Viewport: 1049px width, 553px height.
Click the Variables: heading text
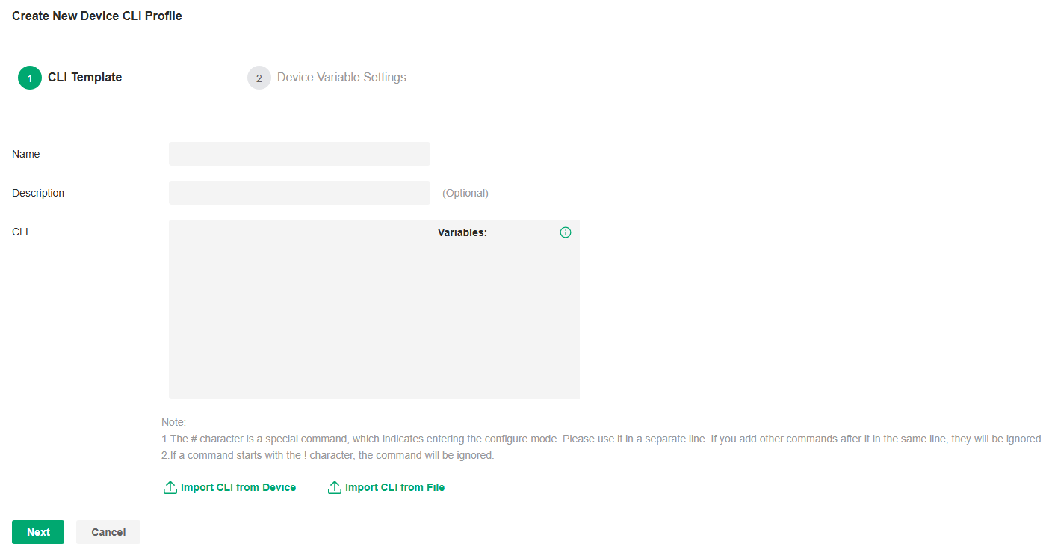(x=462, y=232)
